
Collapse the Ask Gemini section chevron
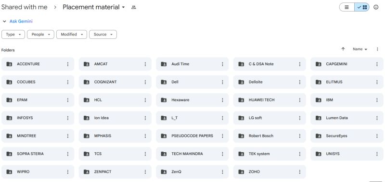pyautogui.click(x=4, y=21)
